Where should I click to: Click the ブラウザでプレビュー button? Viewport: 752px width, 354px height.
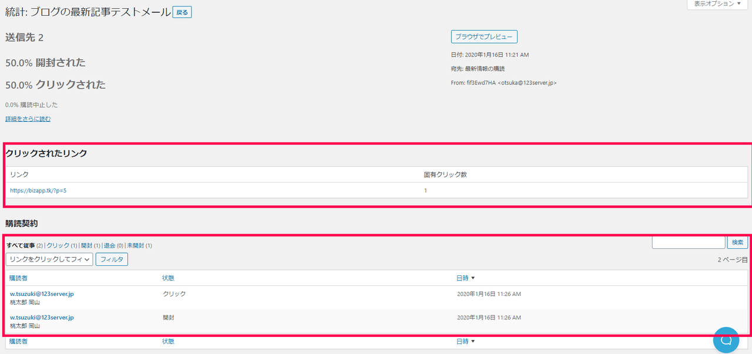tap(484, 37)
